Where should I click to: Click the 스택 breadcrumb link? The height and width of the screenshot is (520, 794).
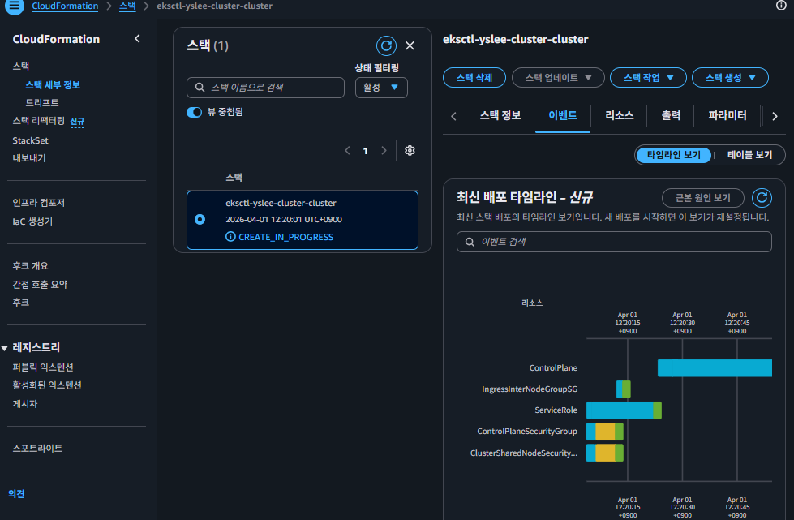(x=127, y=6)
